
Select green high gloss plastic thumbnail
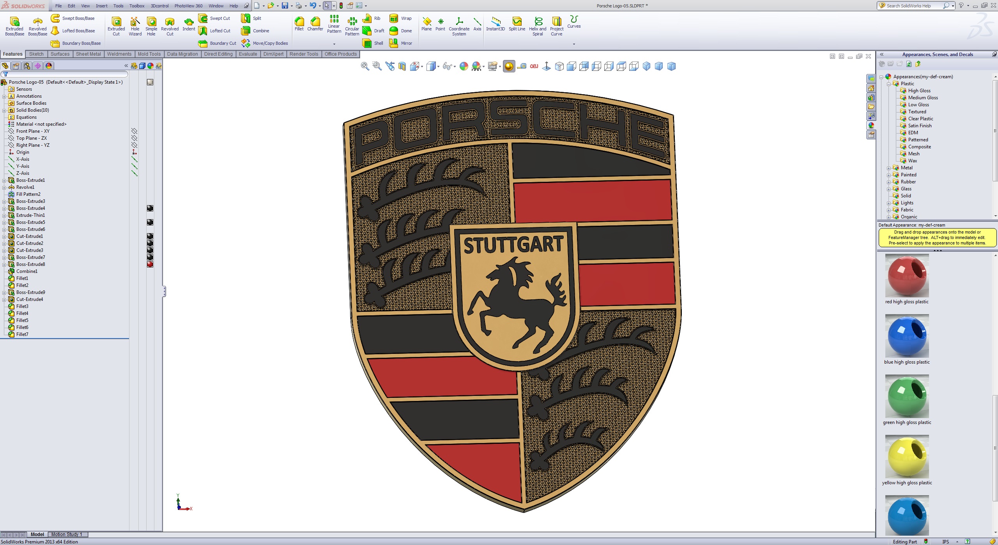(907, 396)
